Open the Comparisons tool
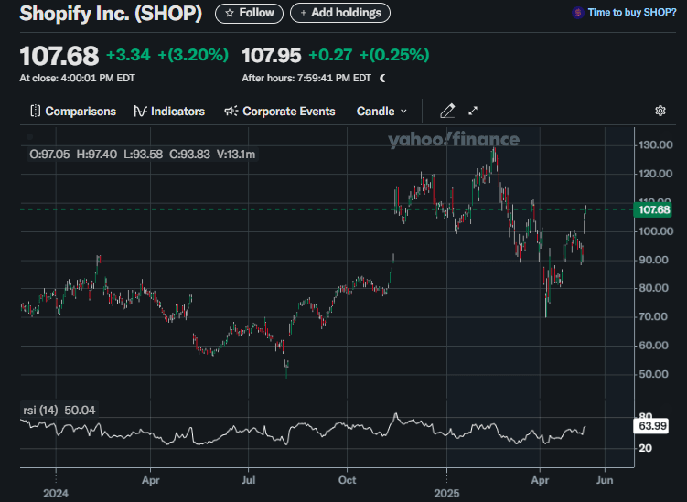The image size is (687, 502). [x=73, y=112]
